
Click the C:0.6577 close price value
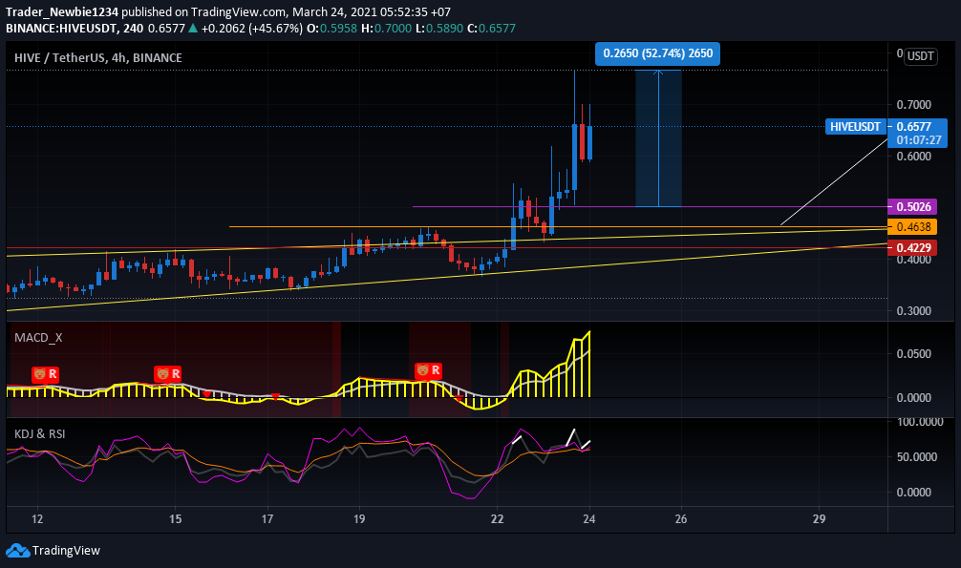click(x=491, y=29)
